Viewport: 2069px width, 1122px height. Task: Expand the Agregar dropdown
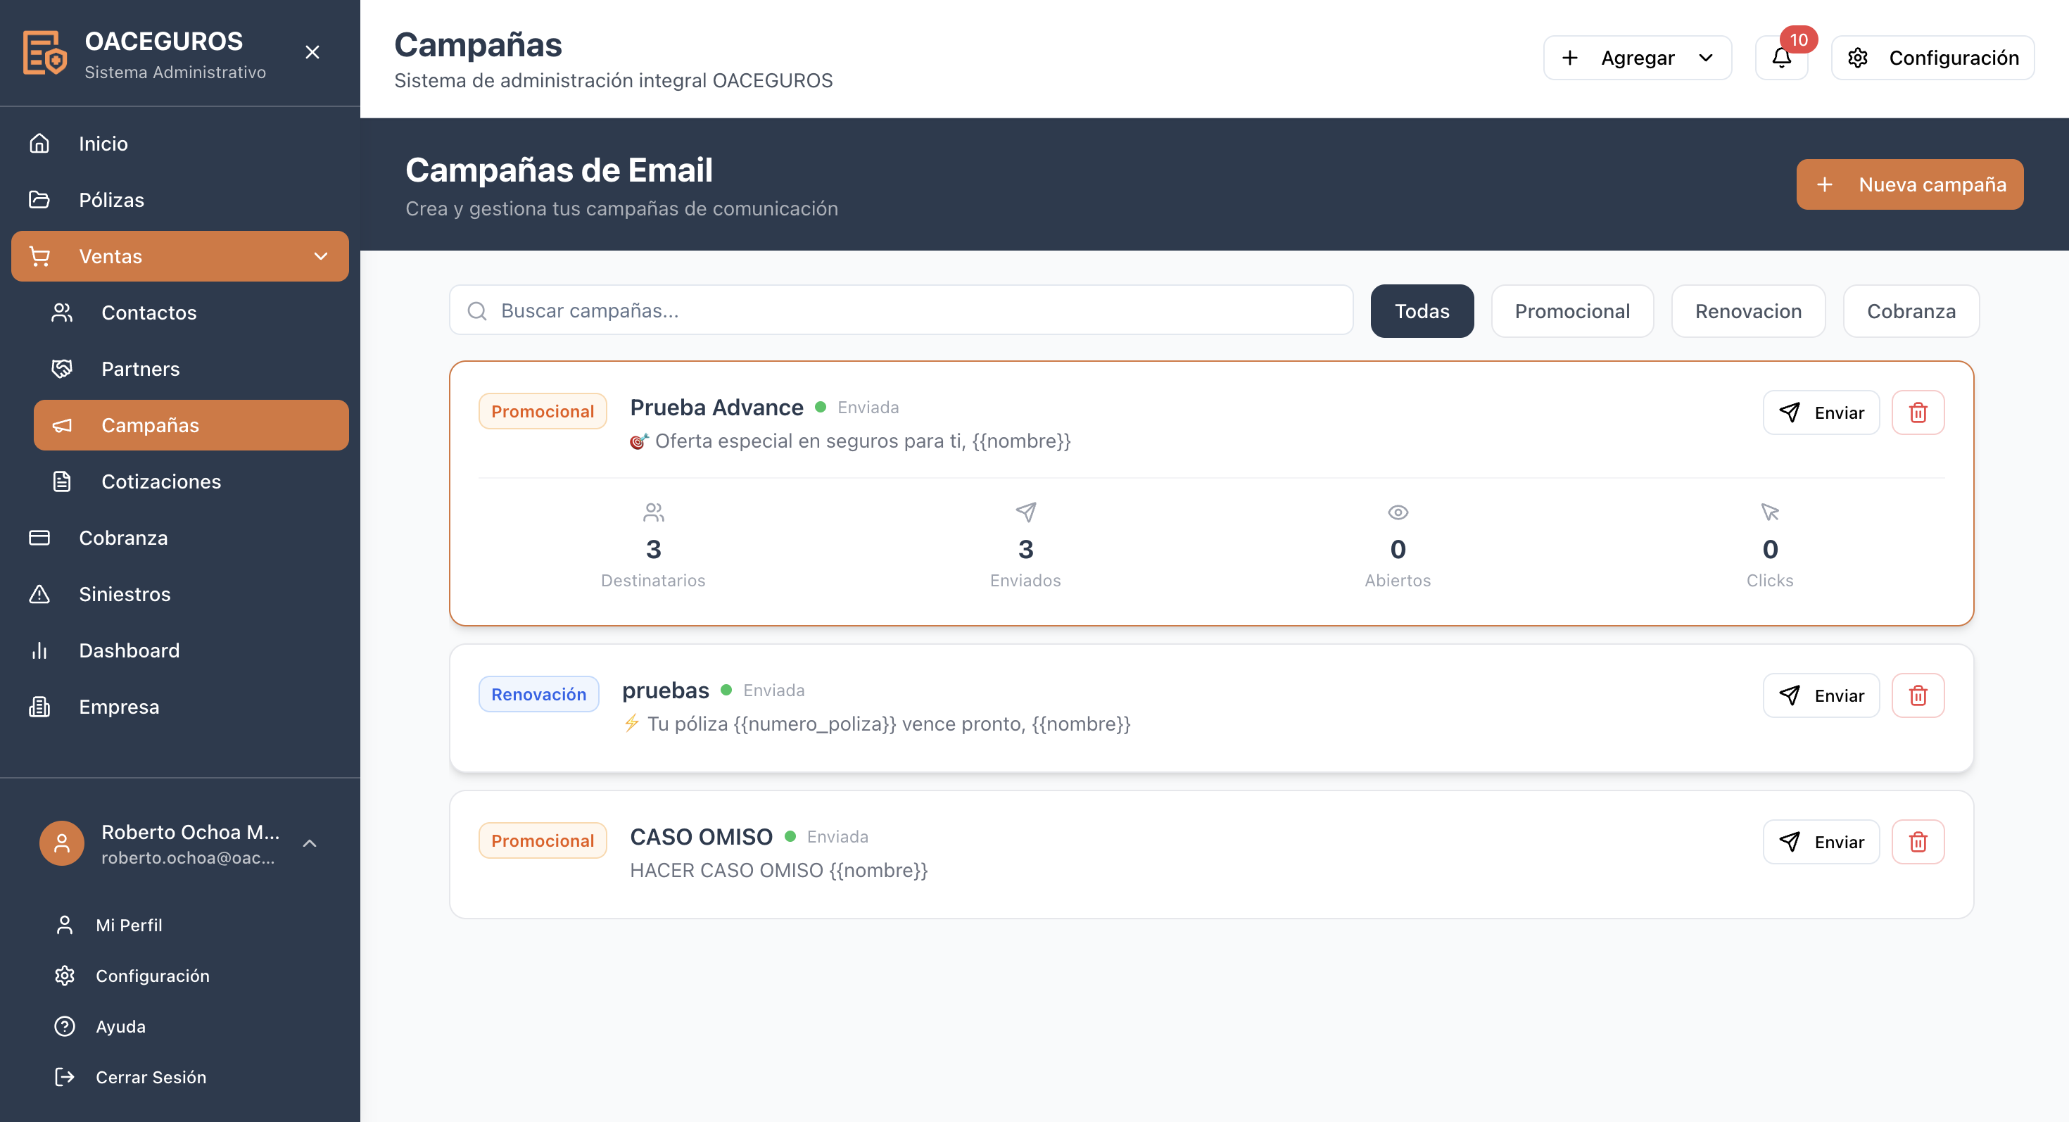pyautogui.click(x=1637, y=58)
